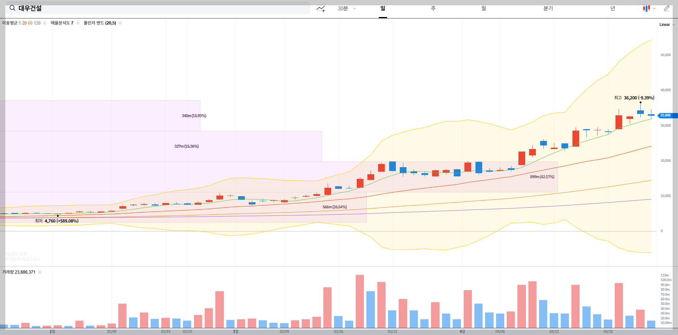
Task: Click the 03/09 date axis label
Action: 284,331
